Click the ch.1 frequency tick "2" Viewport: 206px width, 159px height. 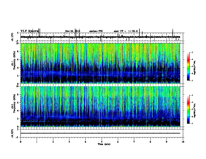point(18,76)
